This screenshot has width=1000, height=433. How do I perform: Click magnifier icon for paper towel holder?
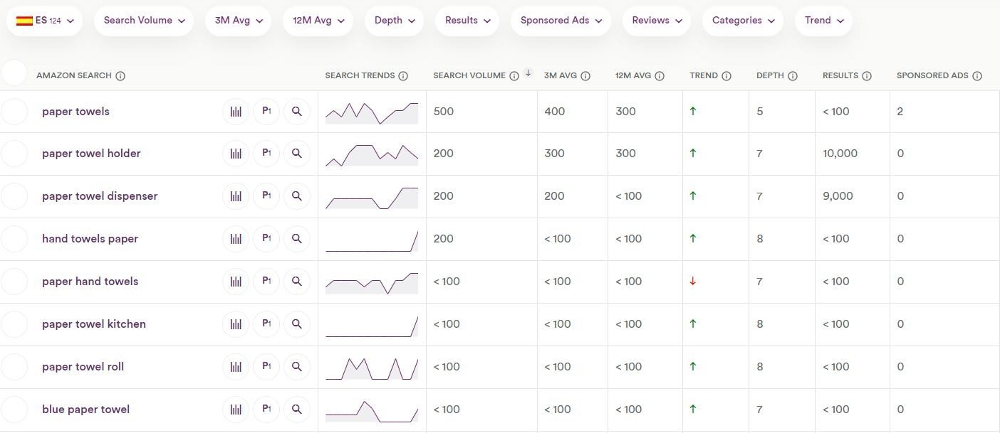click(x=297, y=154)
